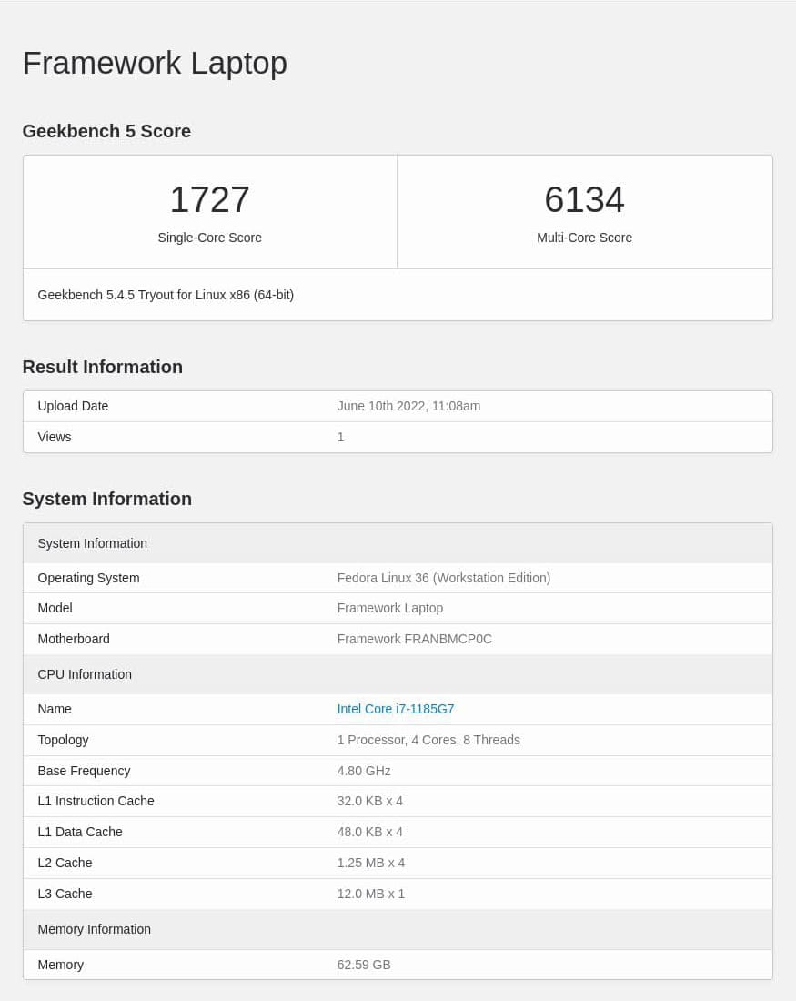Click the Base Frequency label
This screenshot has height=1001, width=796.
pos(84,771)
